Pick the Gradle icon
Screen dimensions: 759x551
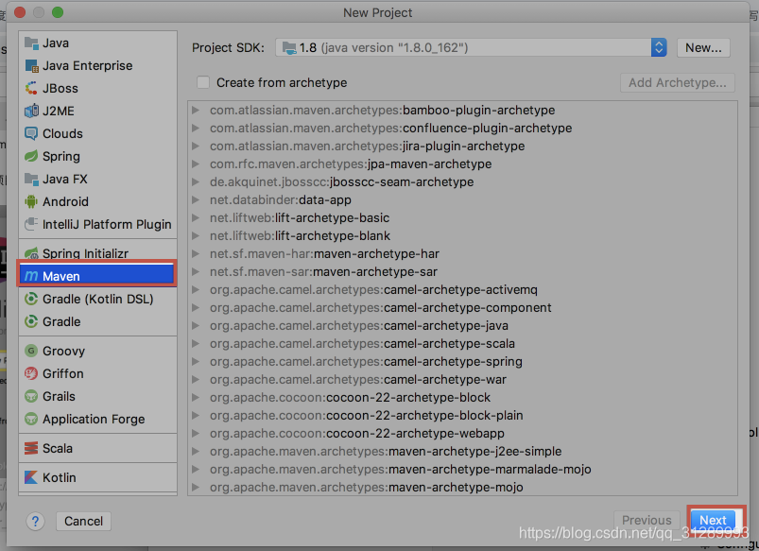31,321
